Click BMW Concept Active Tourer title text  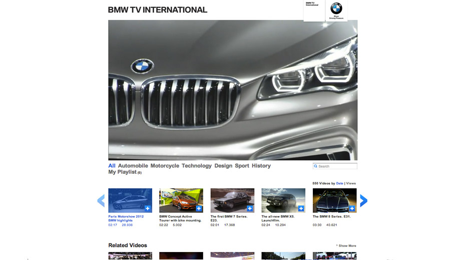[180, 218]
